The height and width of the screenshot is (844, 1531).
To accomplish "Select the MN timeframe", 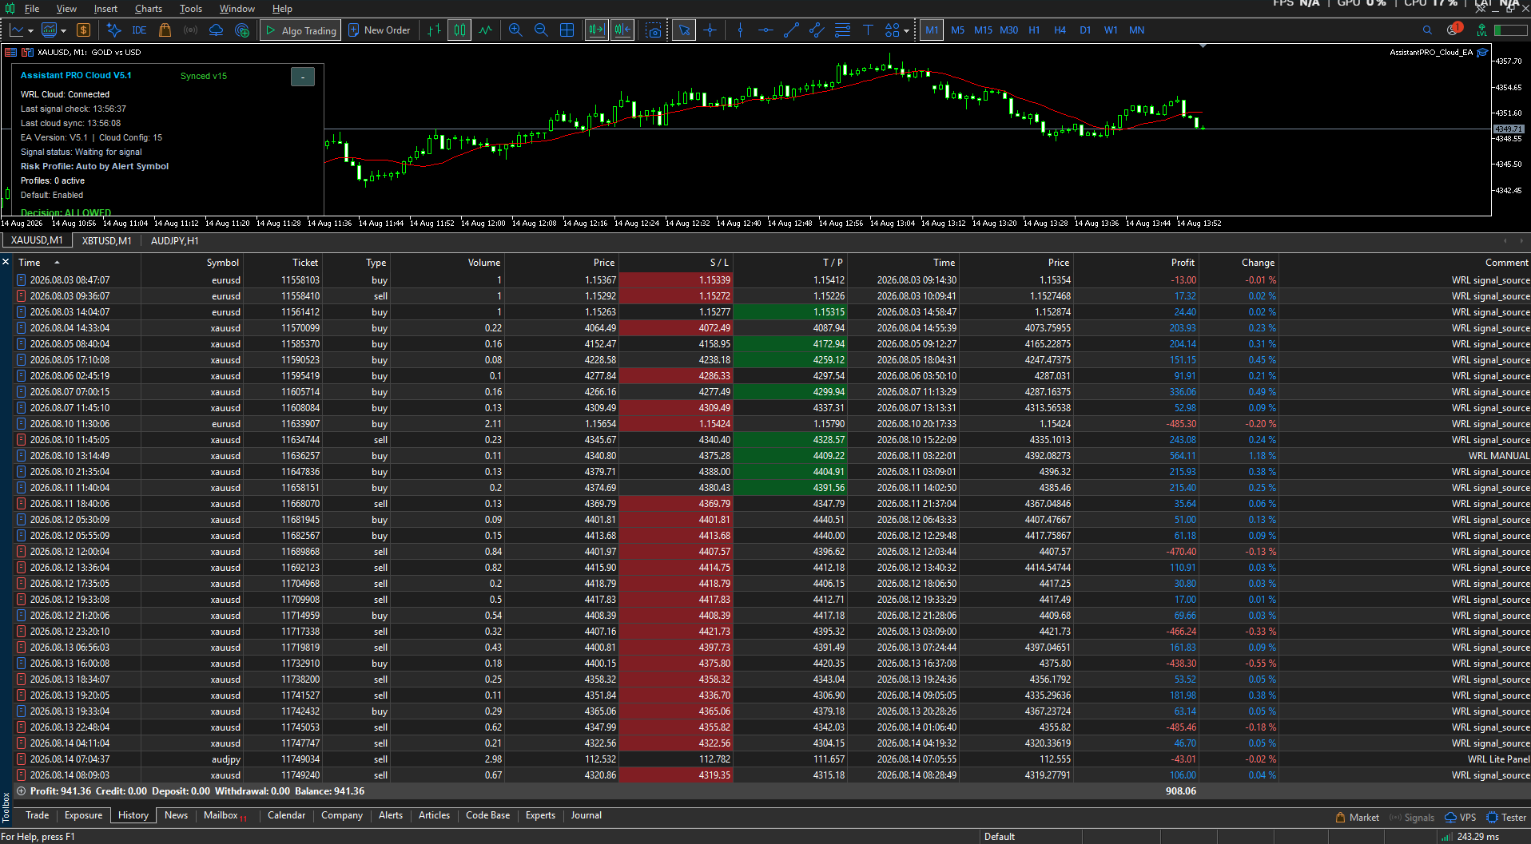I will point(1136,30).
